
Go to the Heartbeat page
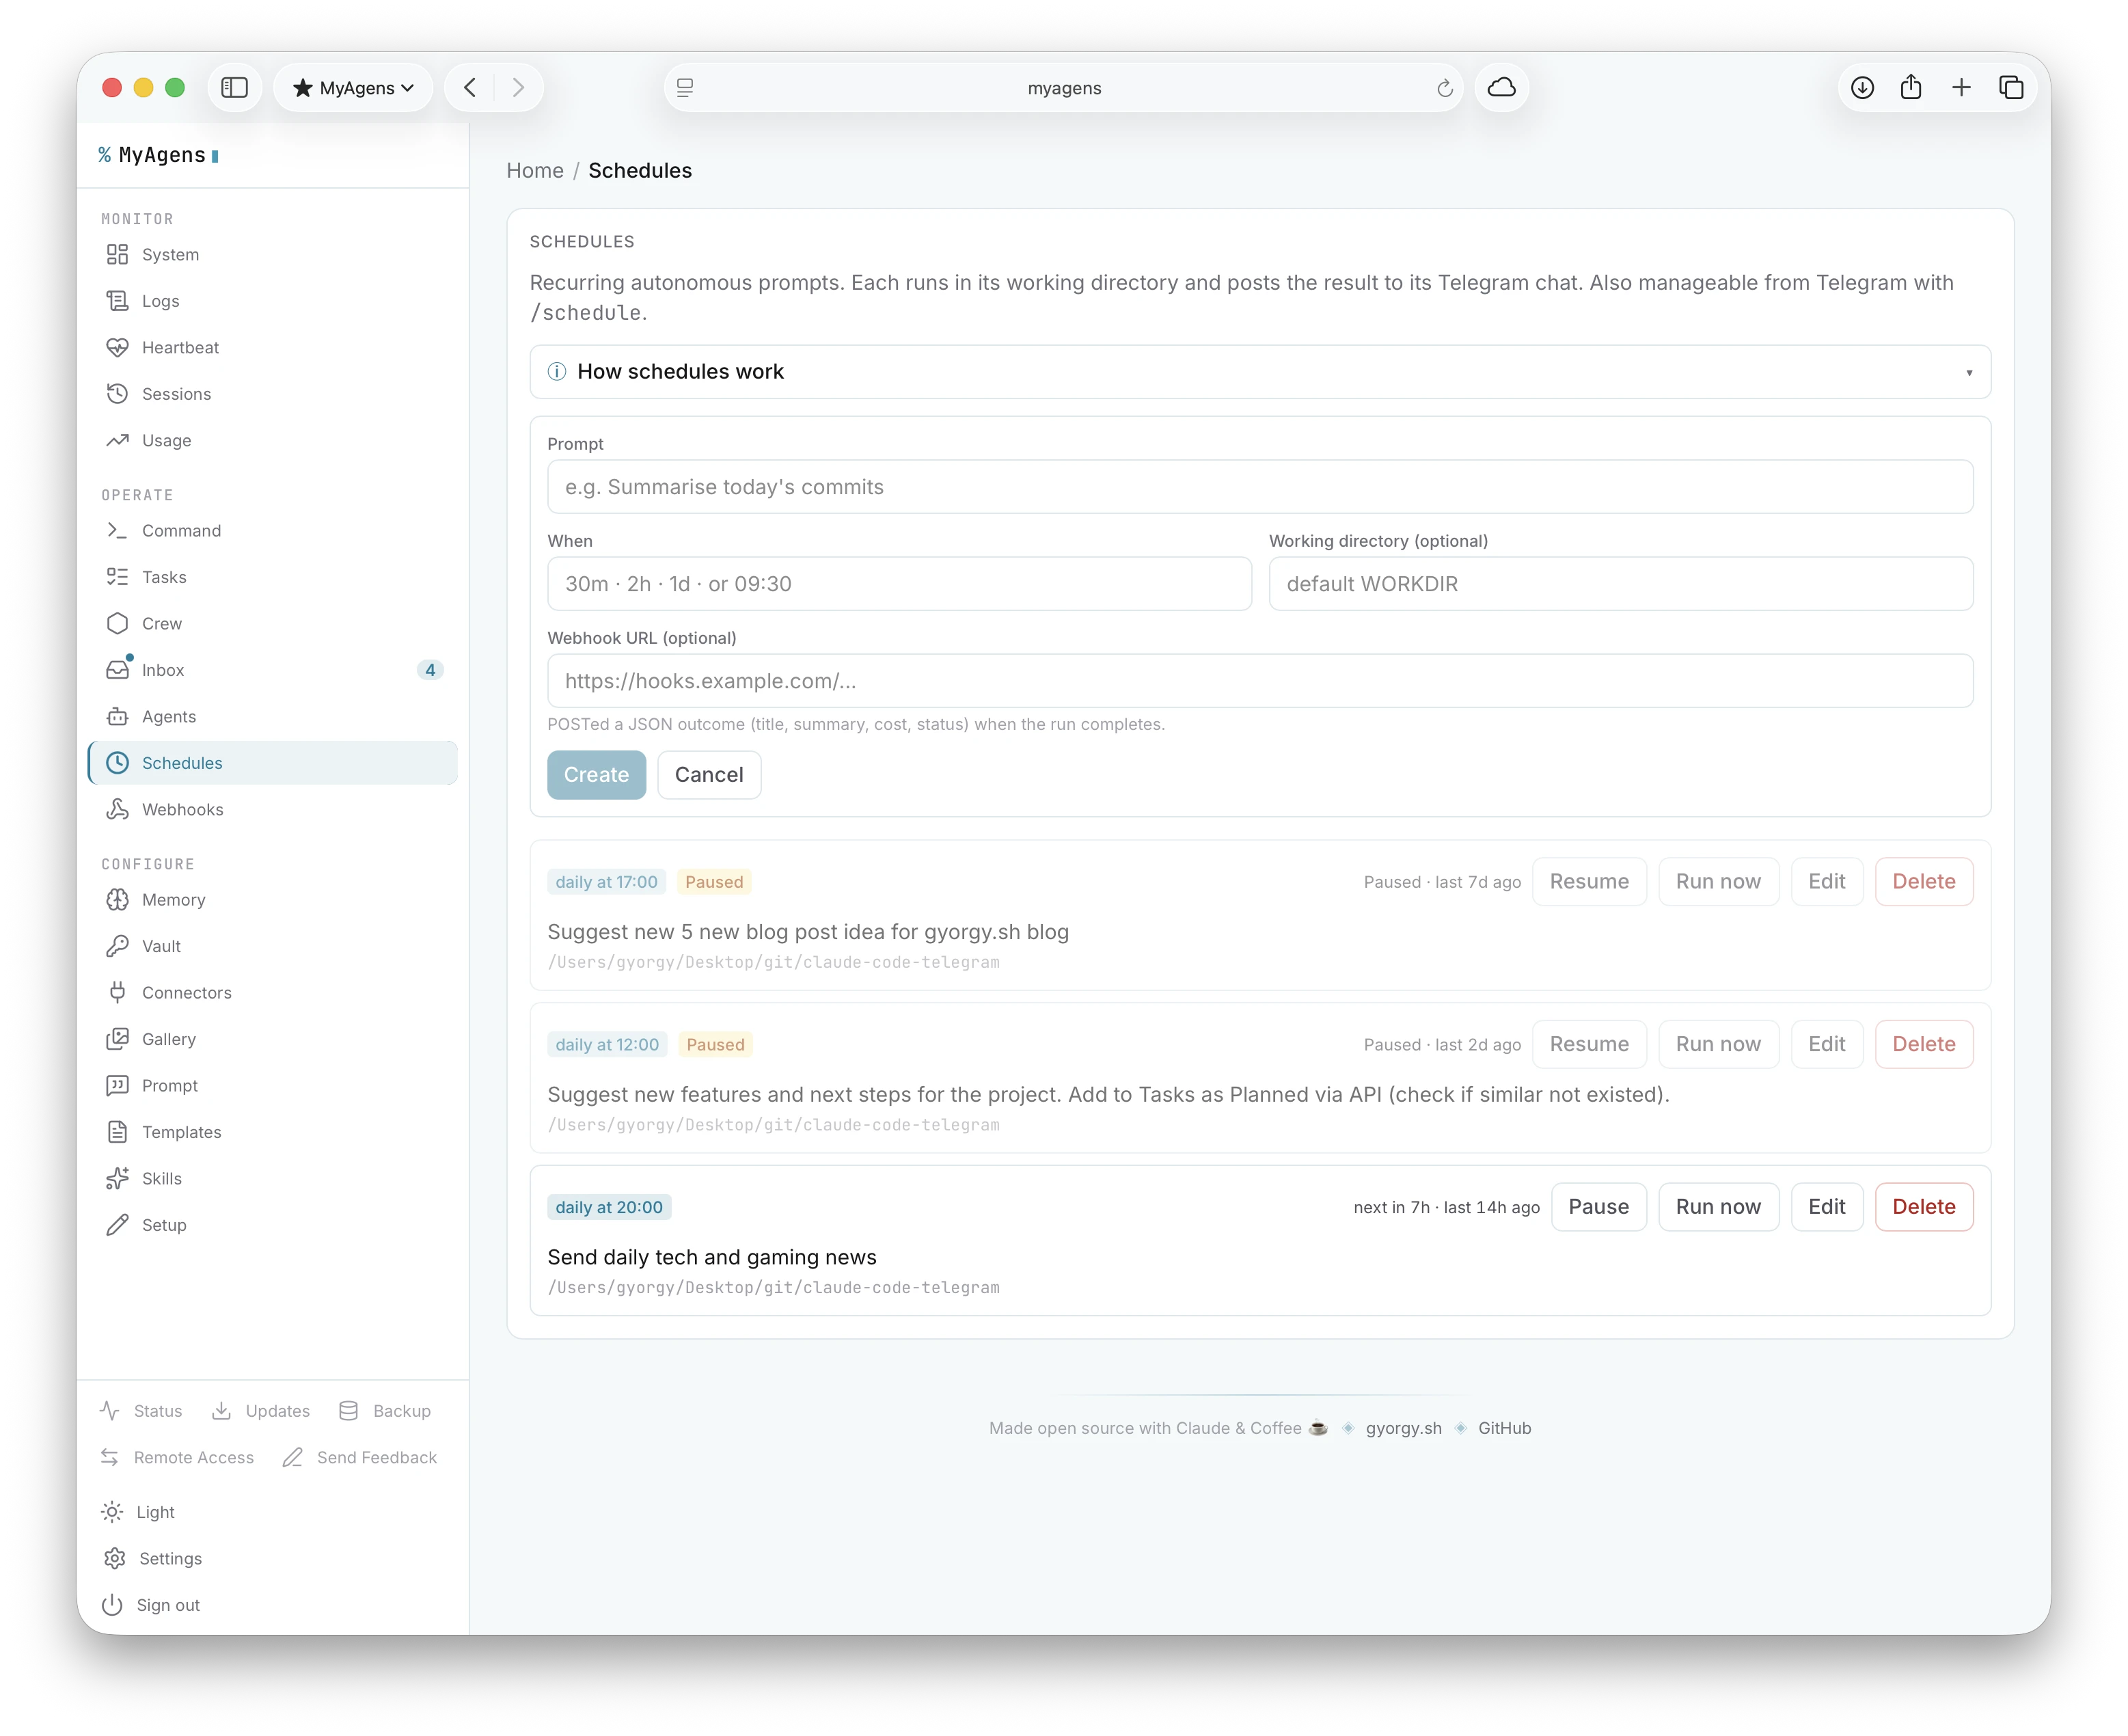click(x=272, y=348)
